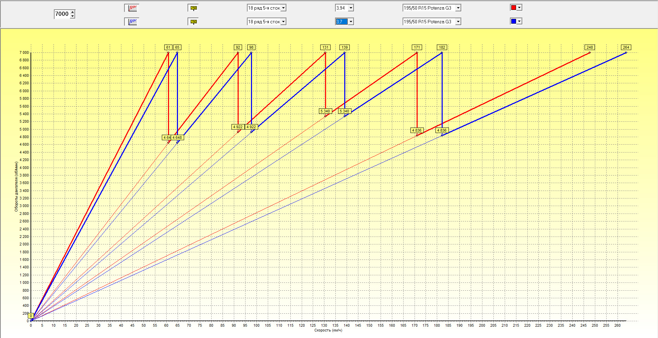This screenshot has height=338, width=658.
Task: Click the 182 km/h peak label
Action: [442, 47]
